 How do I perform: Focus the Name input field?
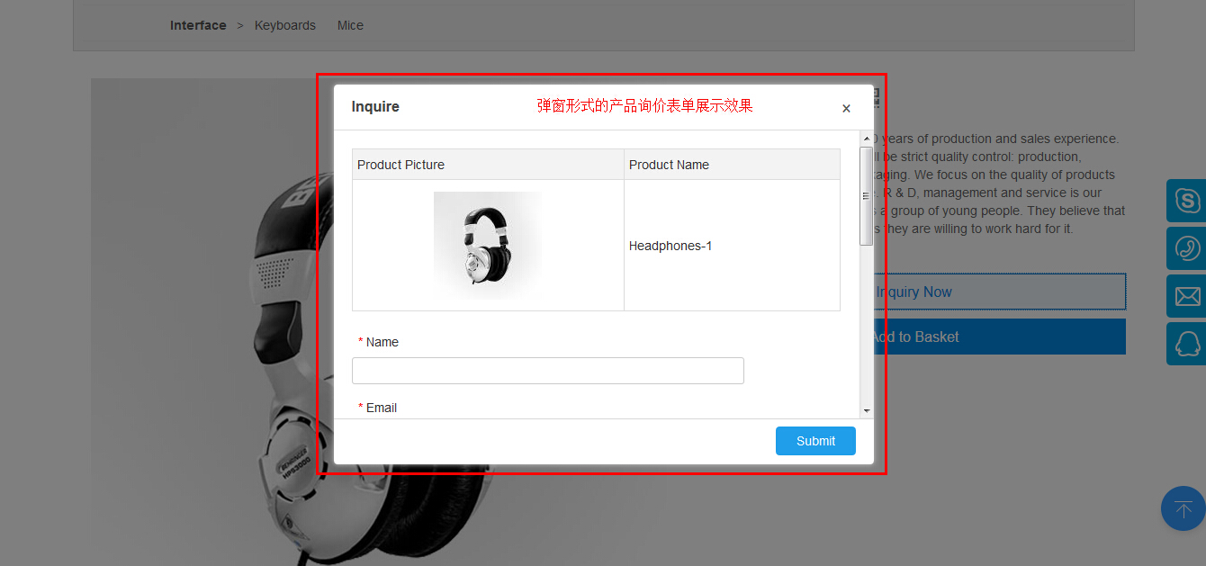tap(547, 371)
